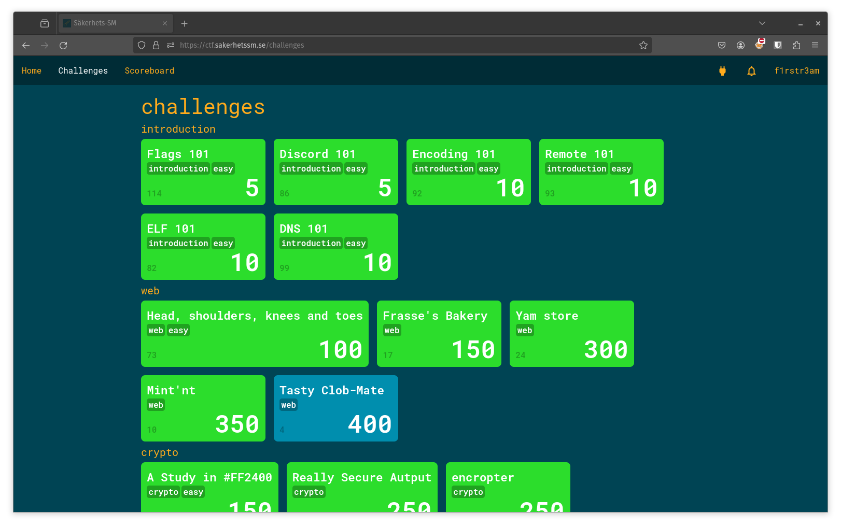Navigate to the Home nav item
The image size is (841, 527).
coord(32,71)
